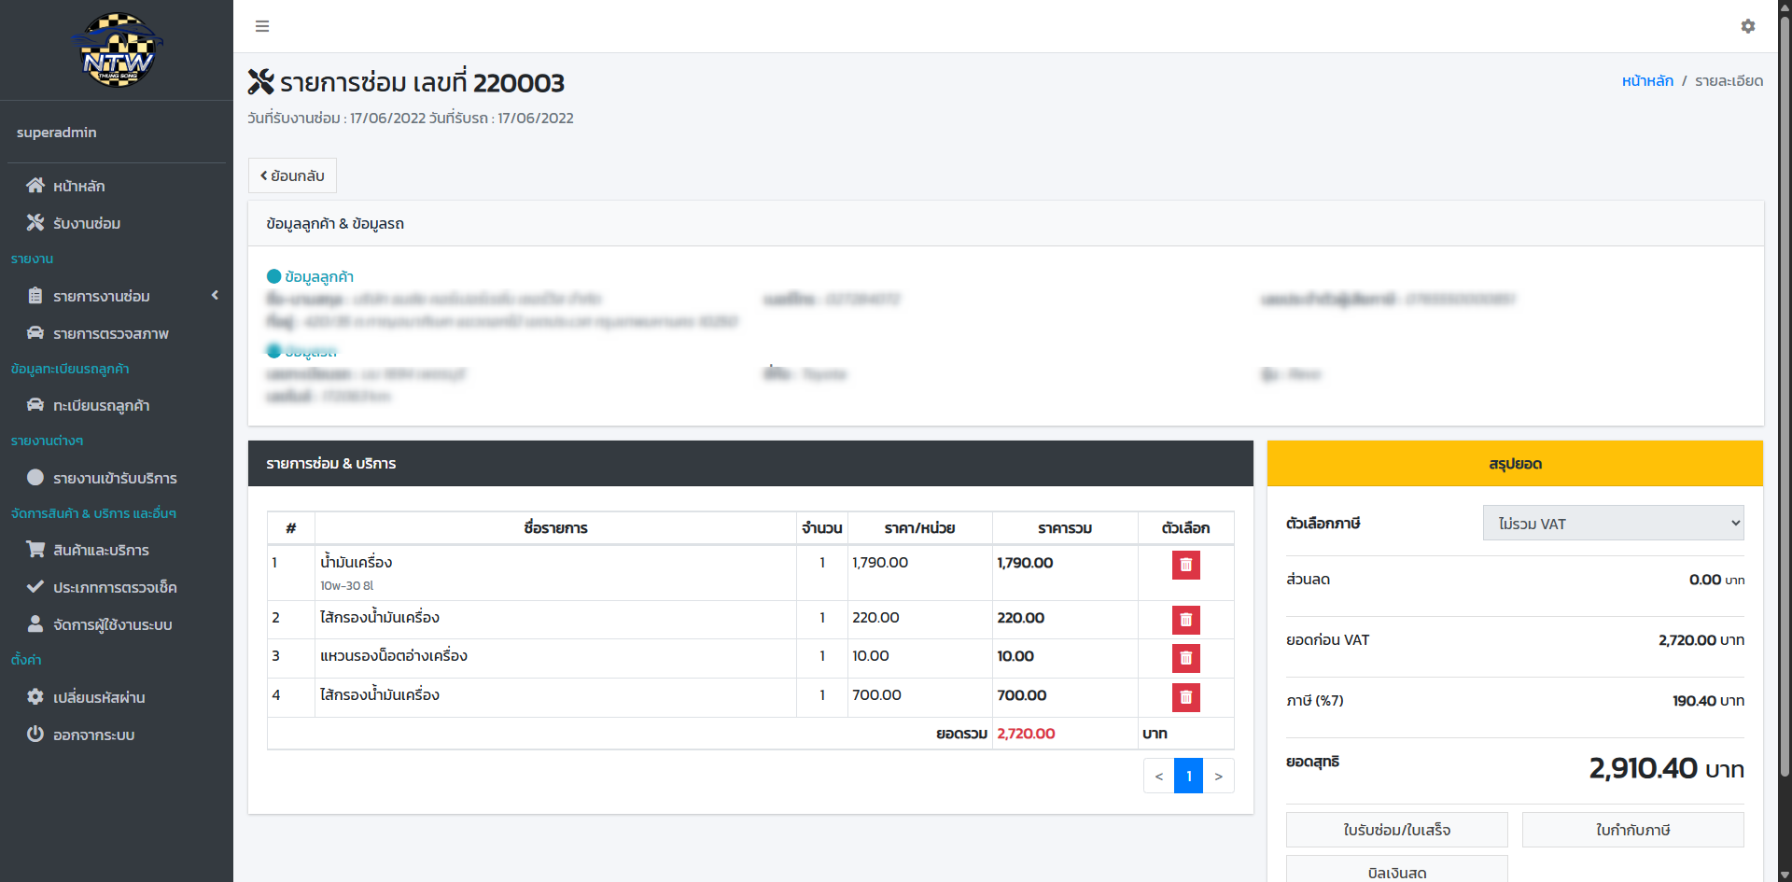The height and width of the screenshot is (882, 1792).
Task: Click the wrench icon beside รับงานซ่อม
Action: (35, 223)
